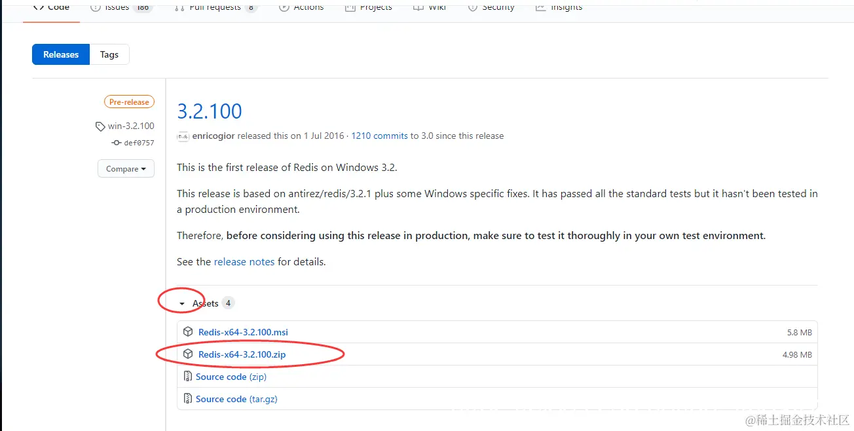Viewport: 854px width, 431px height.
Task: Click the package icon beside Redis-x64-3.2.100.msi
Action: (188, 332)
